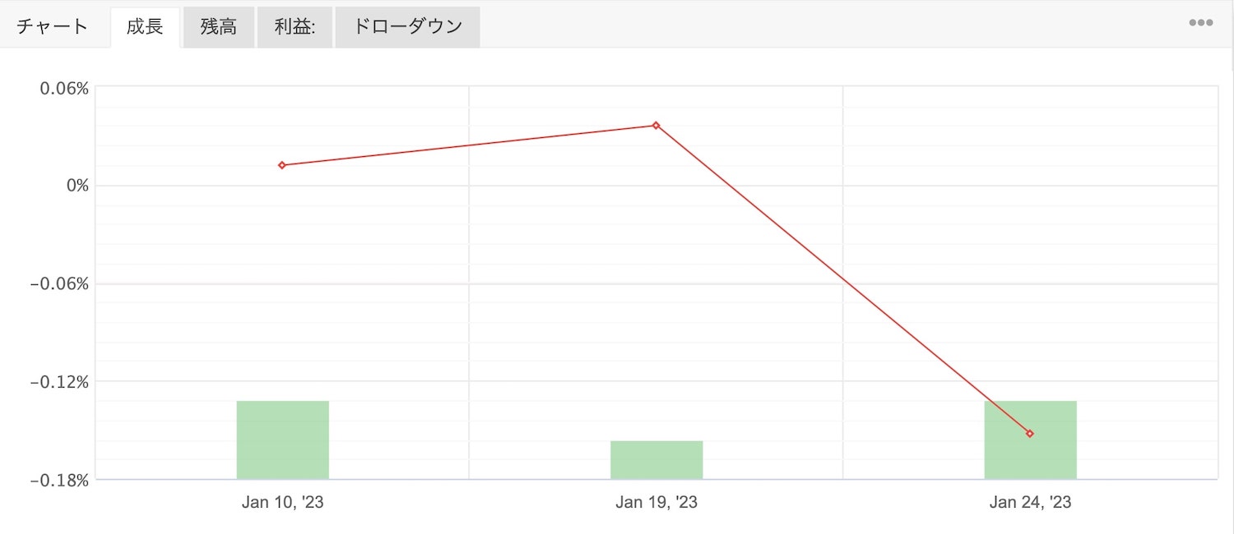Image resolution: width=1234 pixels, height=534 pixels.
Task: Switch to the 利益: tab
Action: point(295,26)
